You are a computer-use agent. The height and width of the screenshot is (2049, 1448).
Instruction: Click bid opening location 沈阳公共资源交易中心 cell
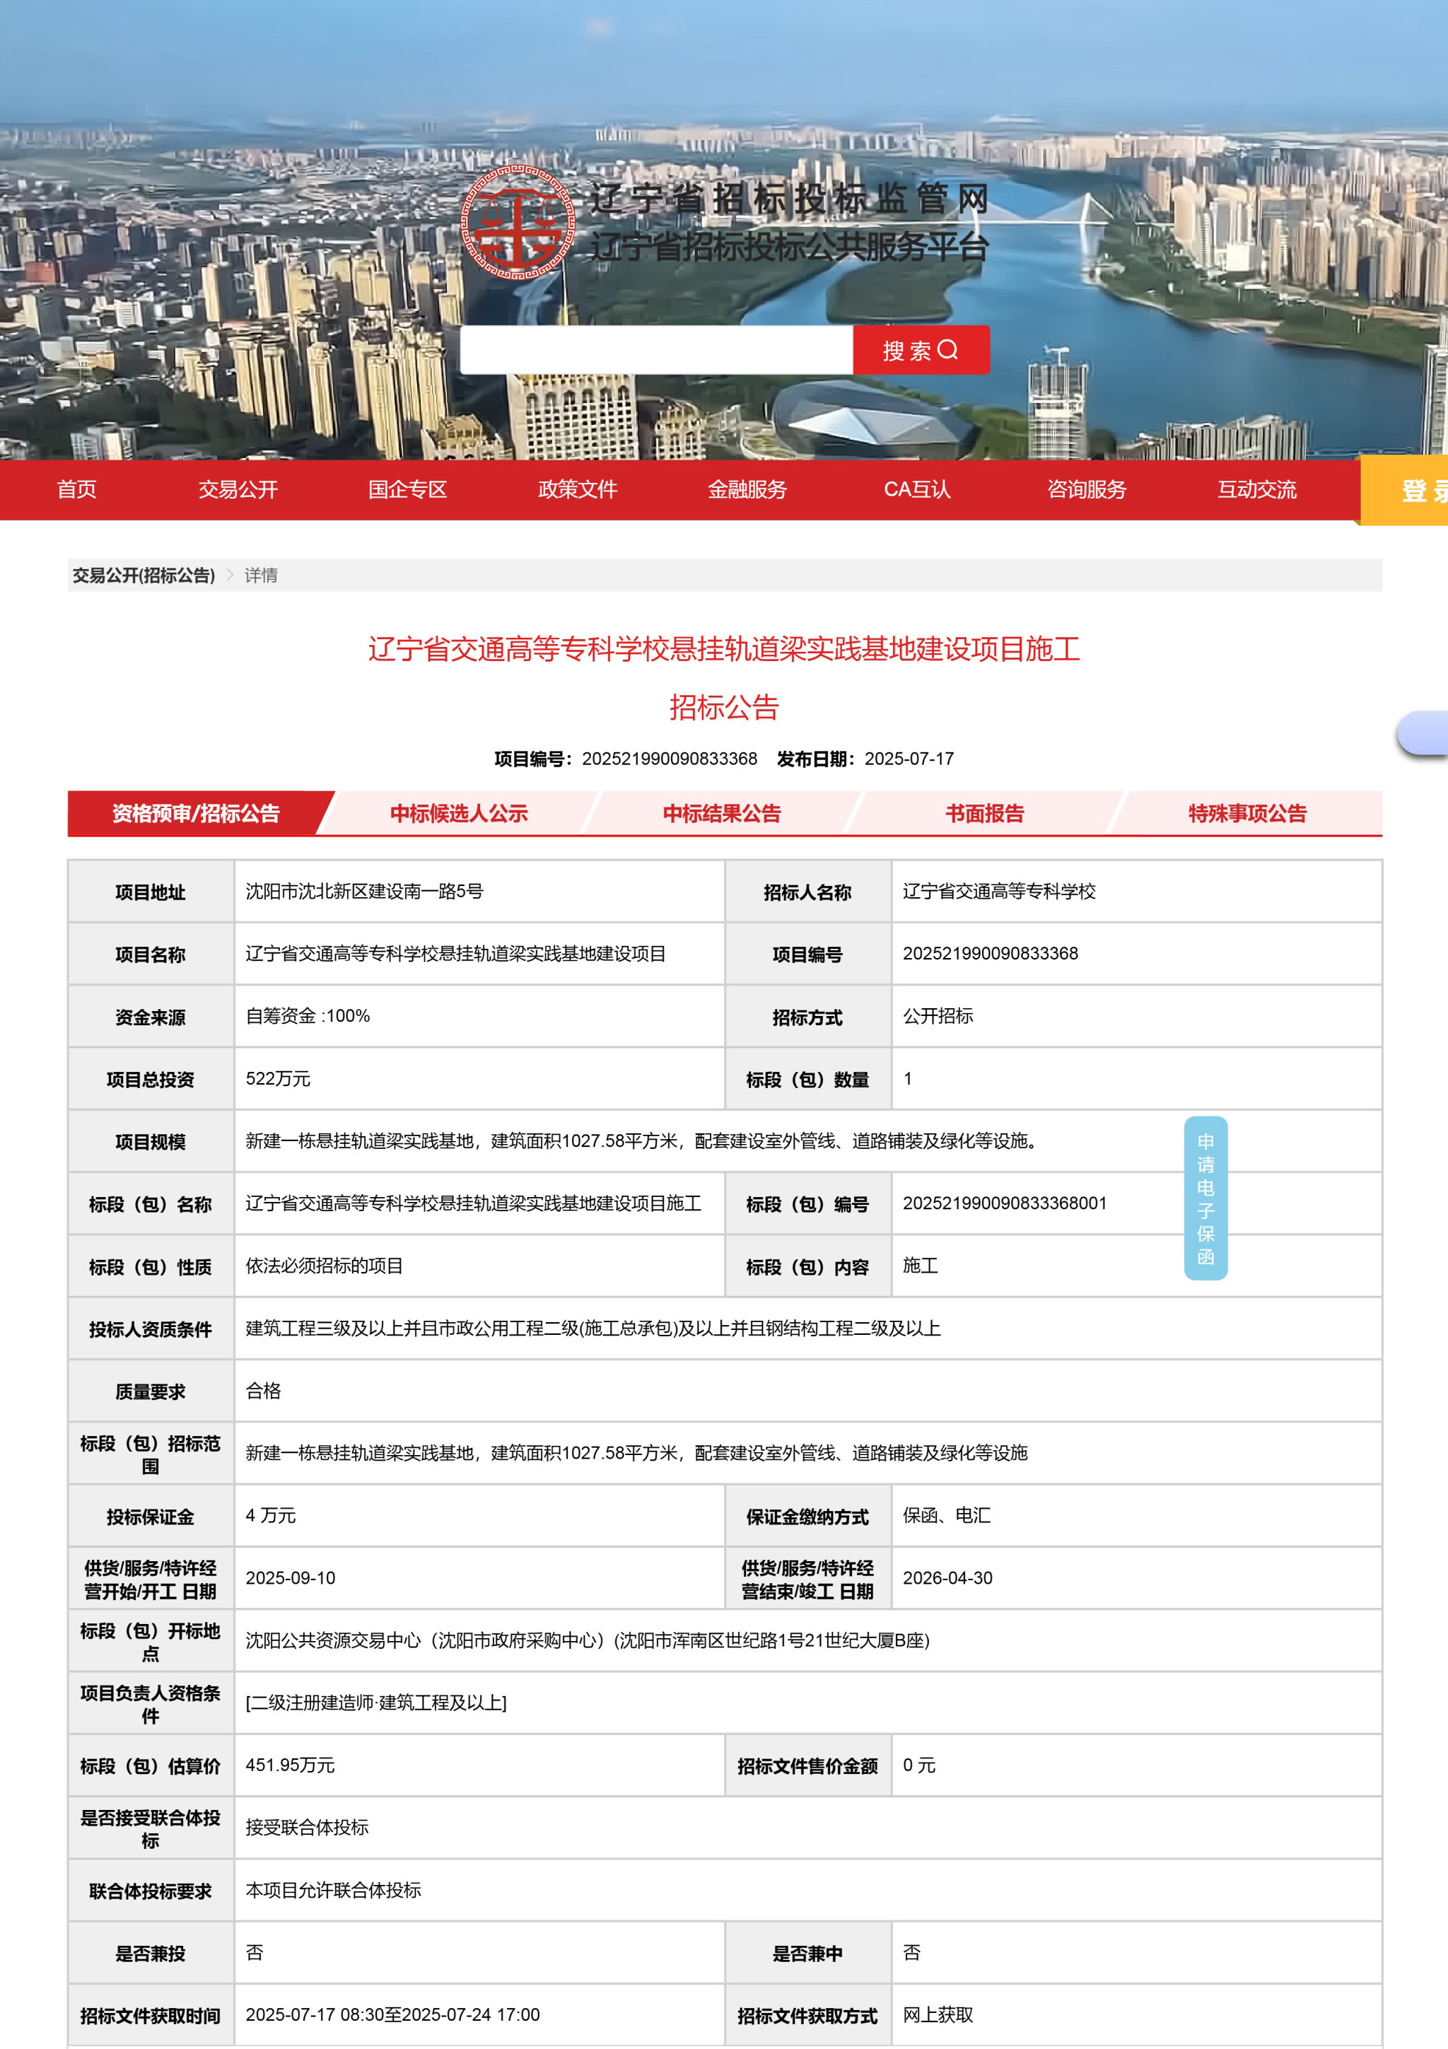coord(808,1640)
